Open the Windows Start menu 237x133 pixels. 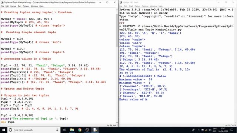click(4, 130)
